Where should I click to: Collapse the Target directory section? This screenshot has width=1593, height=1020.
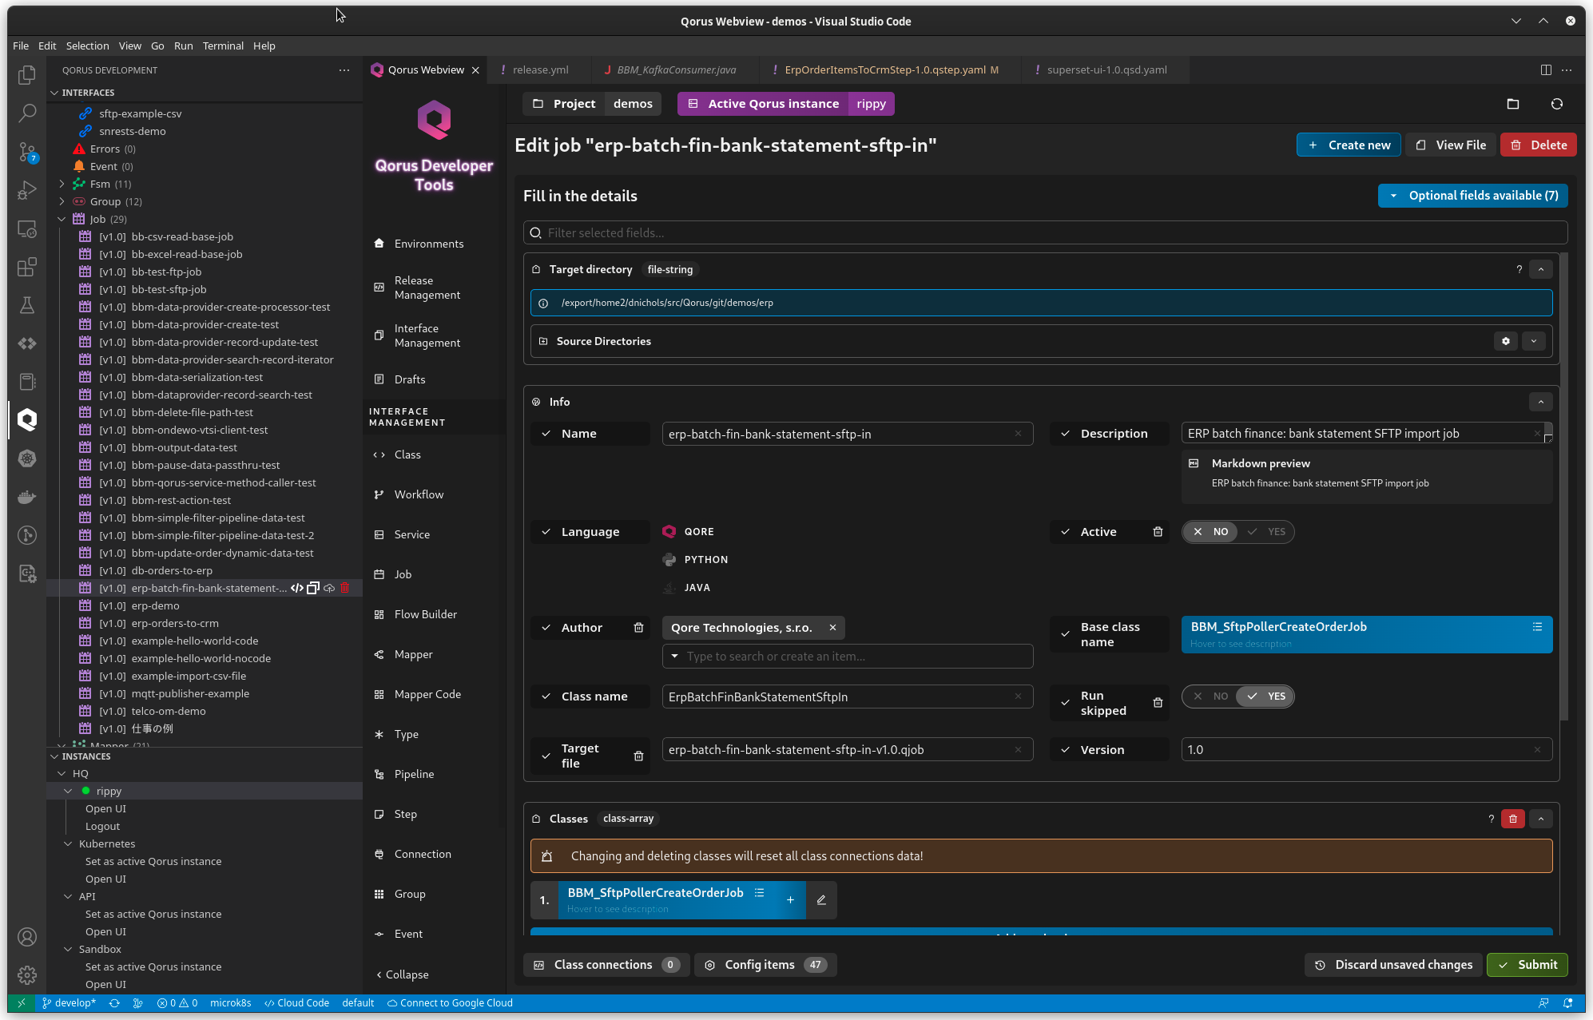click(1540, 270)
